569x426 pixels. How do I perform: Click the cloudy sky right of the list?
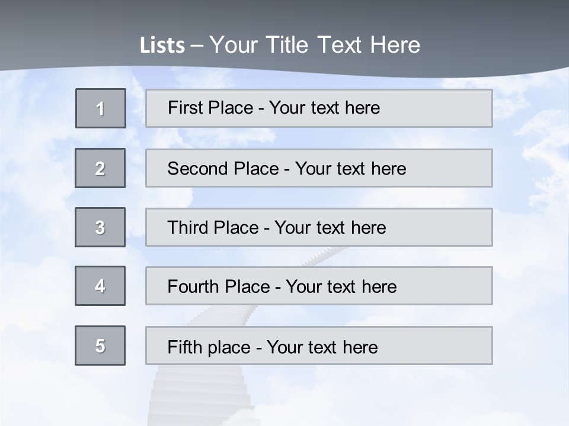pyautogui.click(x=530, y=237)
